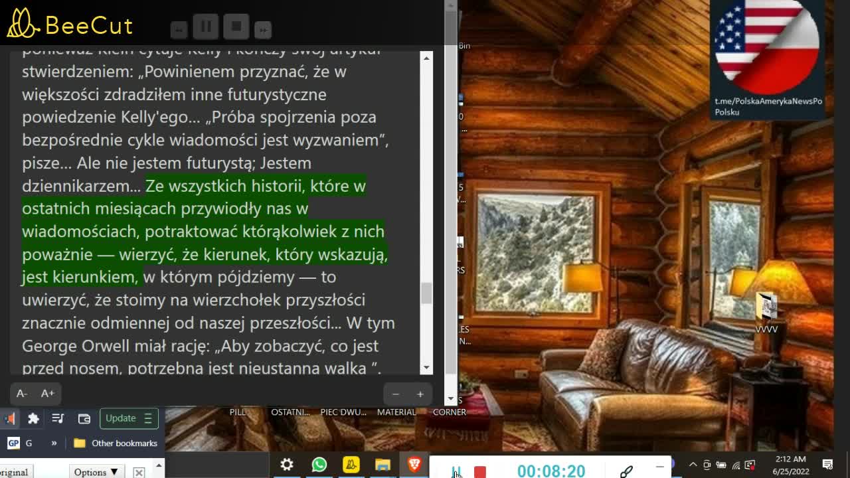850x478 pixels.
Task: Open the Other bookmarks folder
Action: pyautogui.click(x=116, y=443)
